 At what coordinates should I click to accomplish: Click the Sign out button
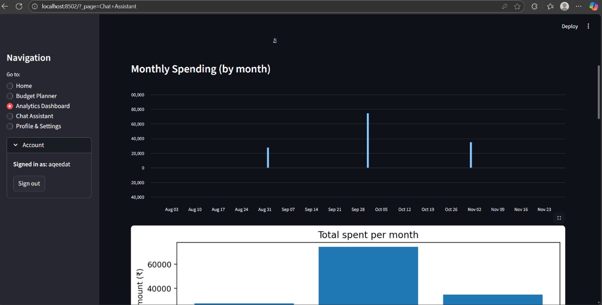(29, 183)
